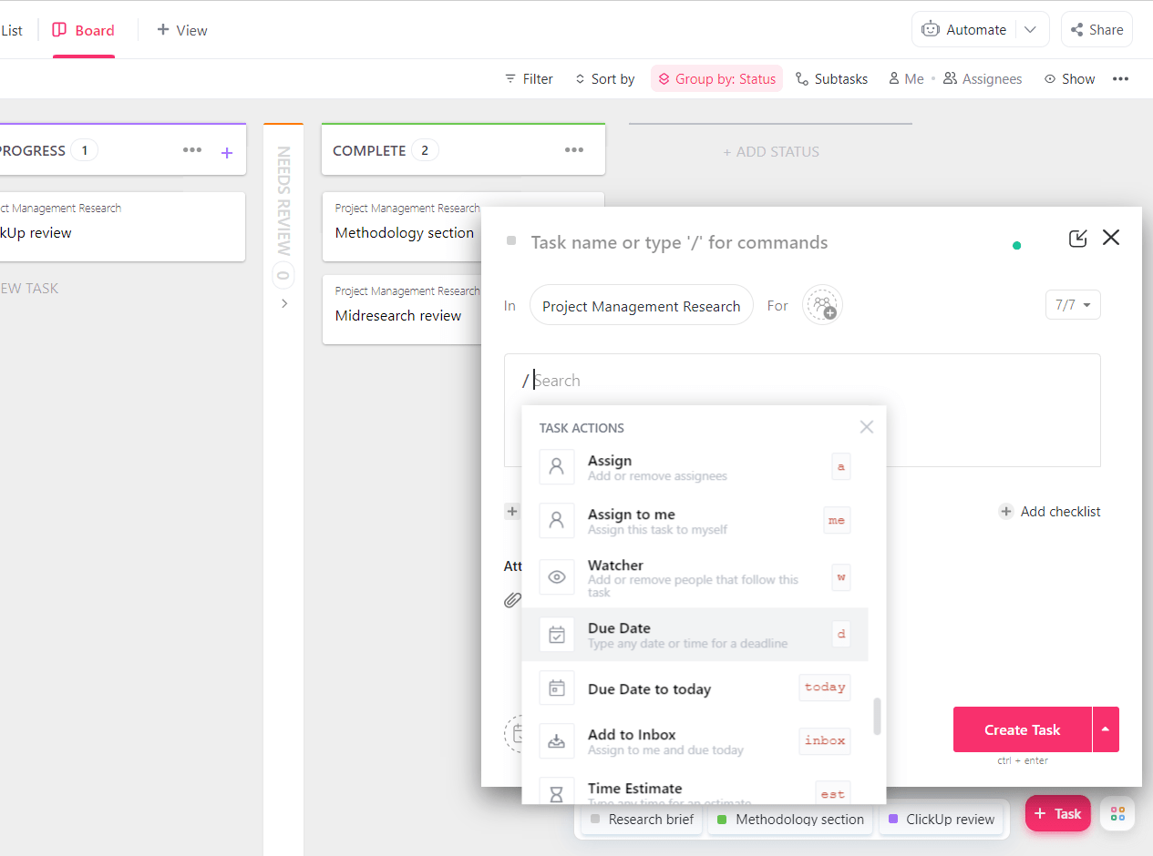1153x856 pixels.
Task: Add task with In Progress plus icon
Action: [227, 152]
